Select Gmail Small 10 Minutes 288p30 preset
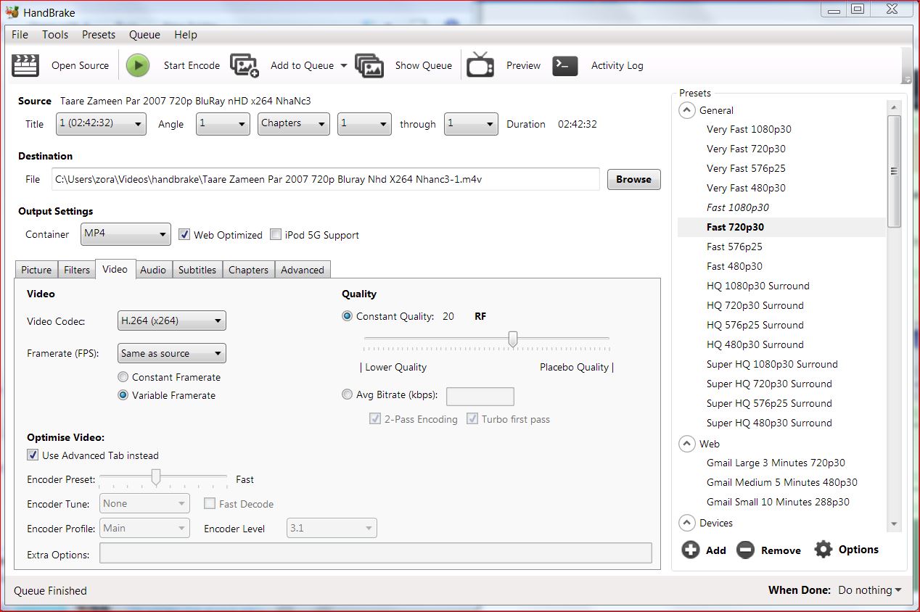 point(778,502)
